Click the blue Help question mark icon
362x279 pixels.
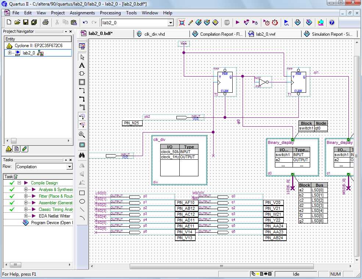[x=332, y=22]
